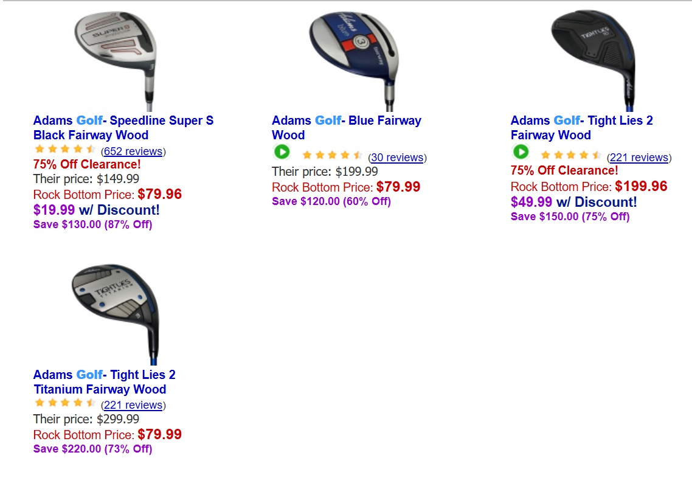Click star rating of Blue Fairway Wood
The image size is (692, 486).
coord(332,156)
